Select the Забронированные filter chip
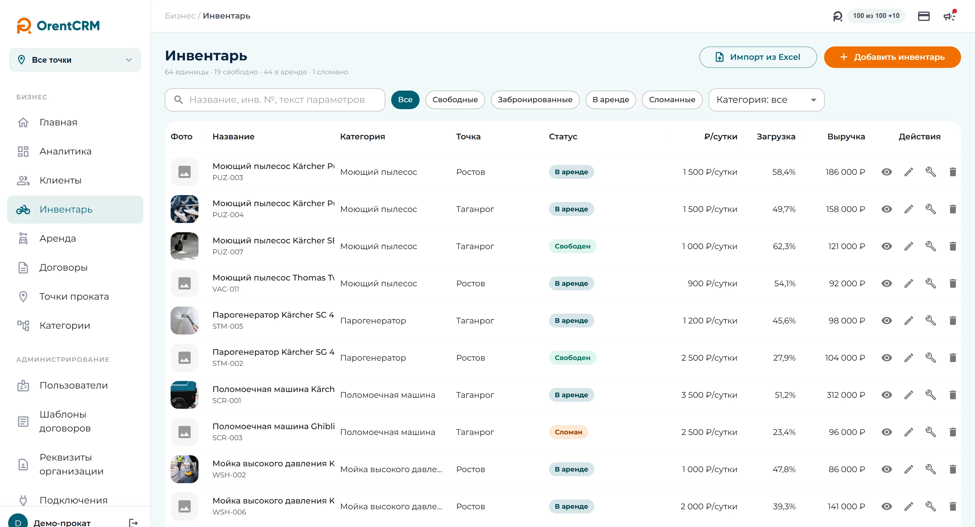This screenshot has width=975, height=527. click(535, 100)
